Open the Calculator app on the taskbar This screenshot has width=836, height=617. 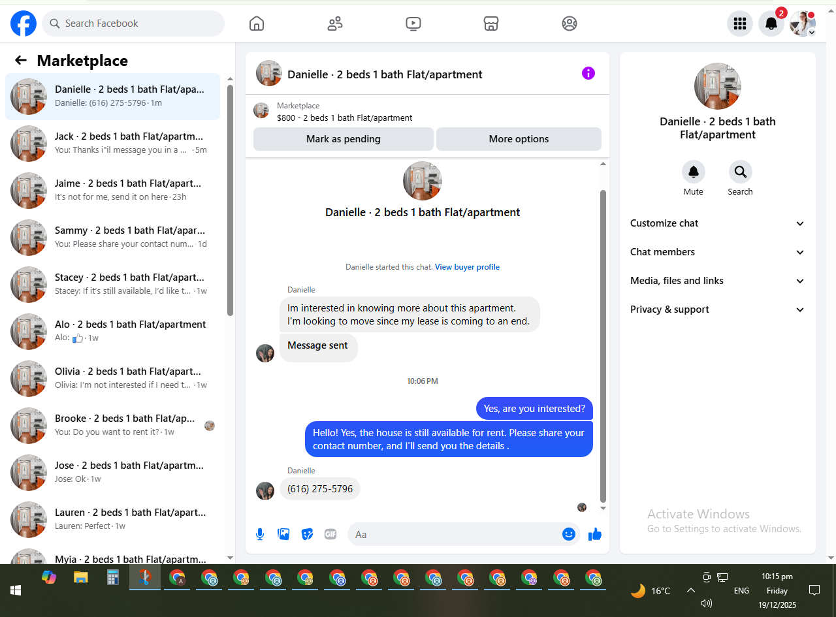[x=112, y=577]
